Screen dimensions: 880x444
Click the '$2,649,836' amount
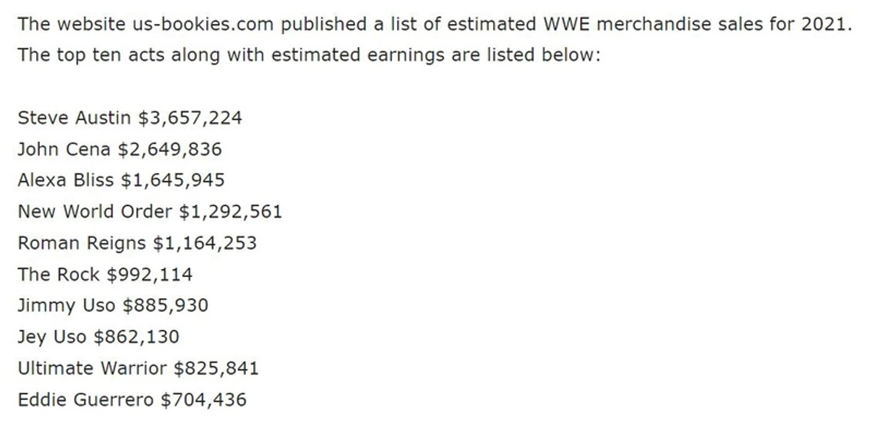(x=169, y=149)
